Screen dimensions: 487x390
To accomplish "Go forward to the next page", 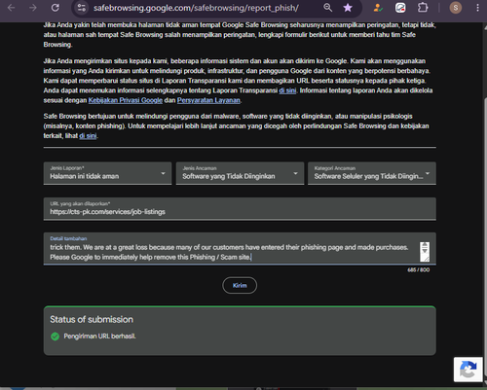I will [x=33, y=8].
